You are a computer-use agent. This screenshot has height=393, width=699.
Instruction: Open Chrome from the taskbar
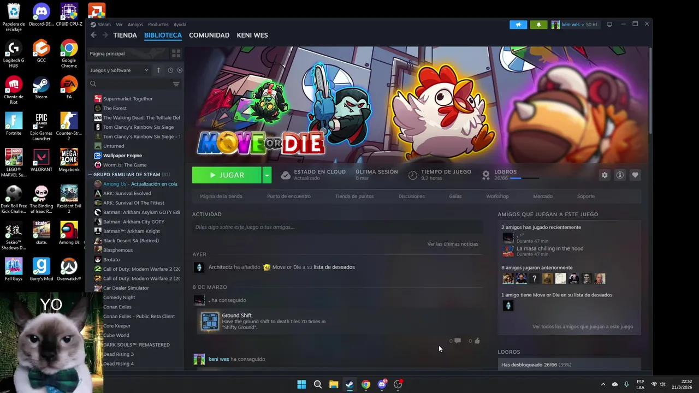coord(366,384)
